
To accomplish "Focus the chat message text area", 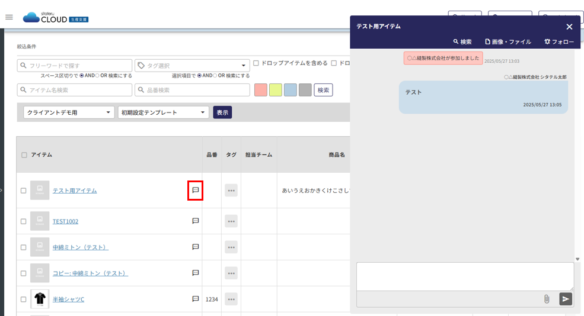I will 465,276.
